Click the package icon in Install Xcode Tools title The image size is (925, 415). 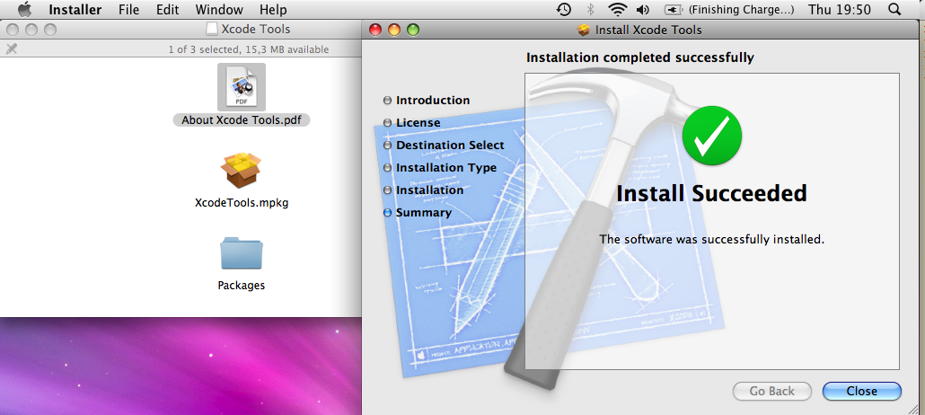(x=584, y=30)
